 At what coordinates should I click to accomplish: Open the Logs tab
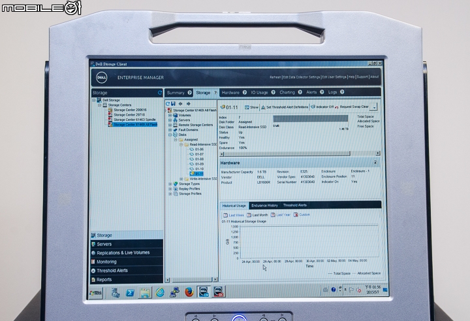tap(332, 92)
